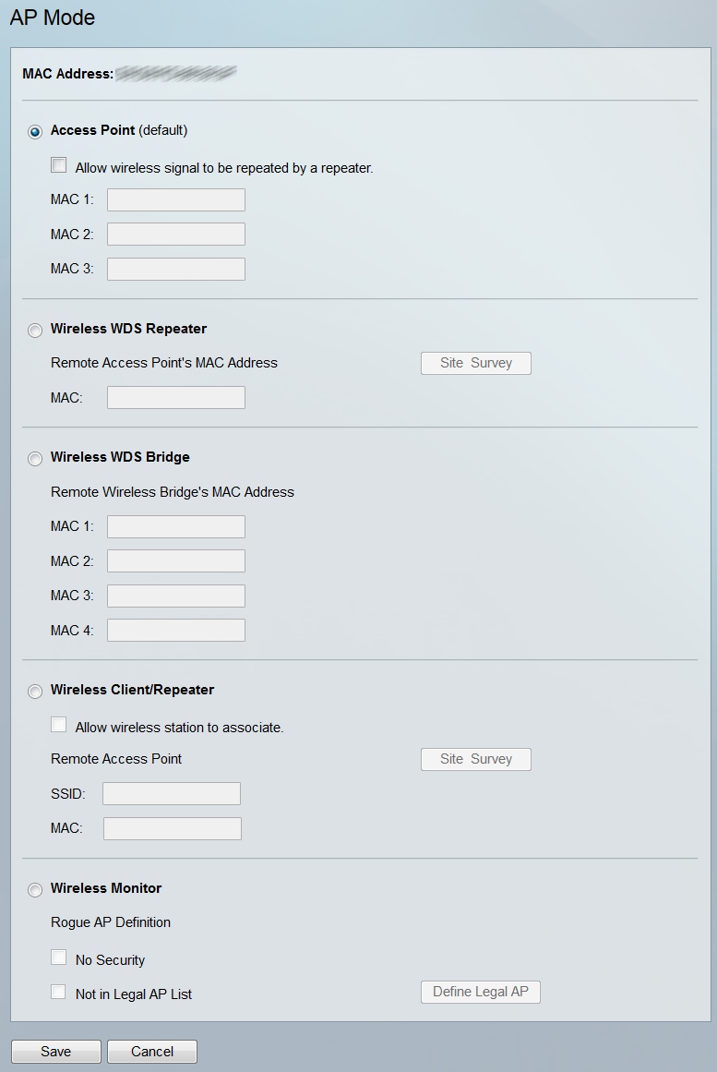Image resolution: width=717 pixels, height=1072 pixels.
Task: Select Wireless Client/Repeater mode
Action: 35,692
